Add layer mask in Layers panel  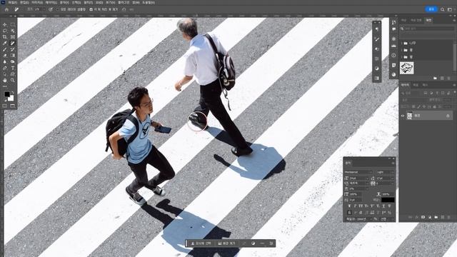click(423, 217)
